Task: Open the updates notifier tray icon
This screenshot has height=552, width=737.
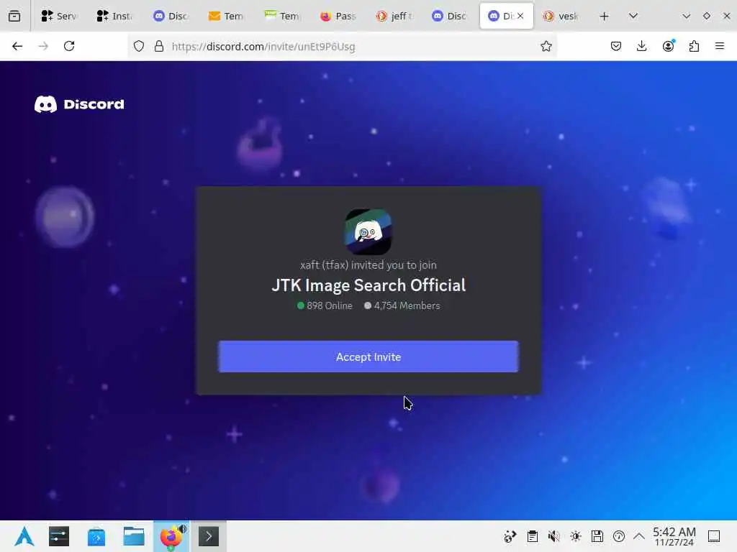Action: point(618,536)
